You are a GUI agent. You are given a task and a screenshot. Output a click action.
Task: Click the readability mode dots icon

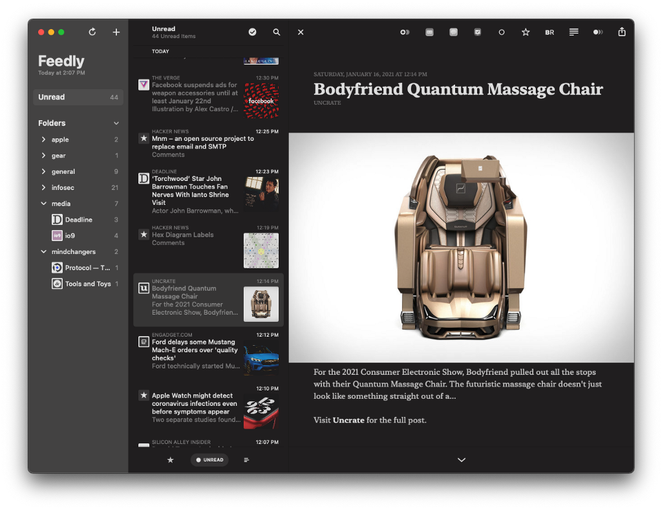coord(598,32)
